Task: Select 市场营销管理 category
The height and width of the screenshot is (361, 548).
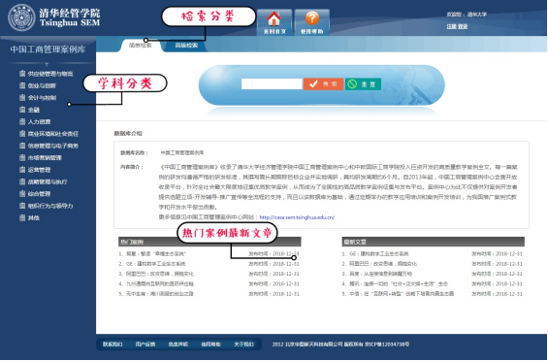Action: click(45, 157)
